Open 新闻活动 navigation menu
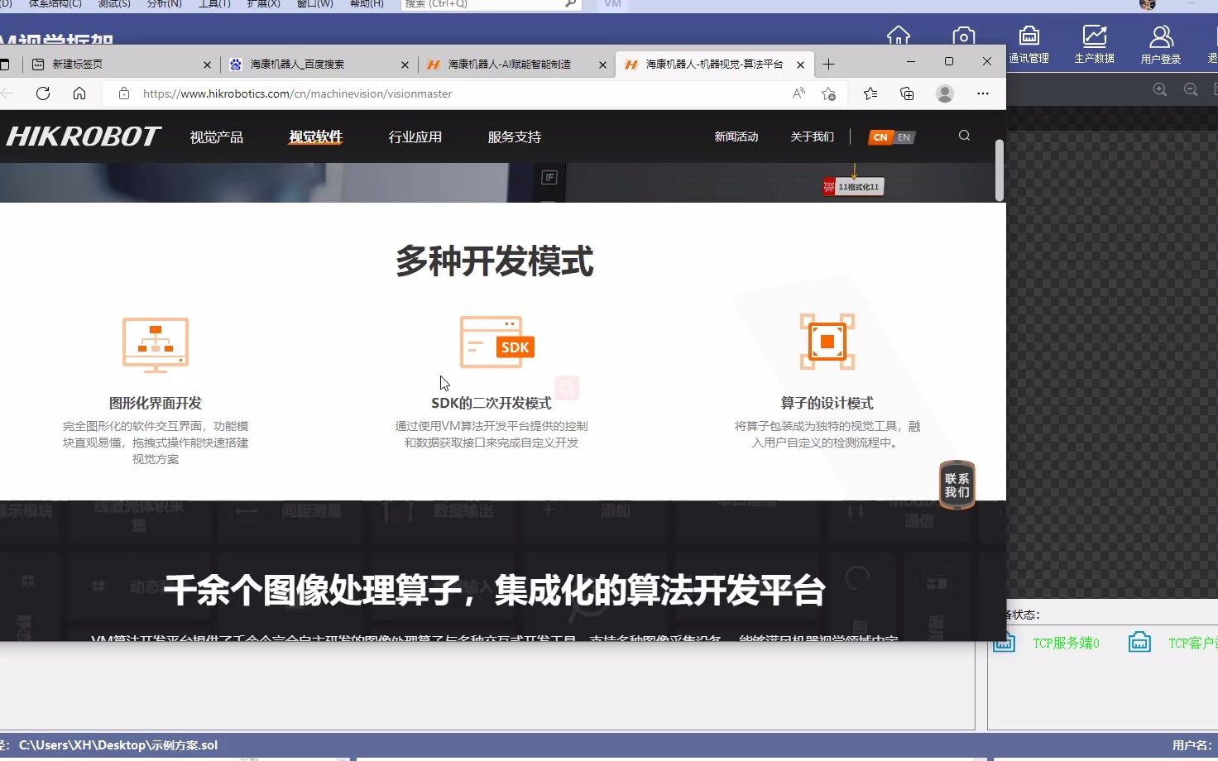1218x761 pixels. pyautogui.click(x=736, y=136)
